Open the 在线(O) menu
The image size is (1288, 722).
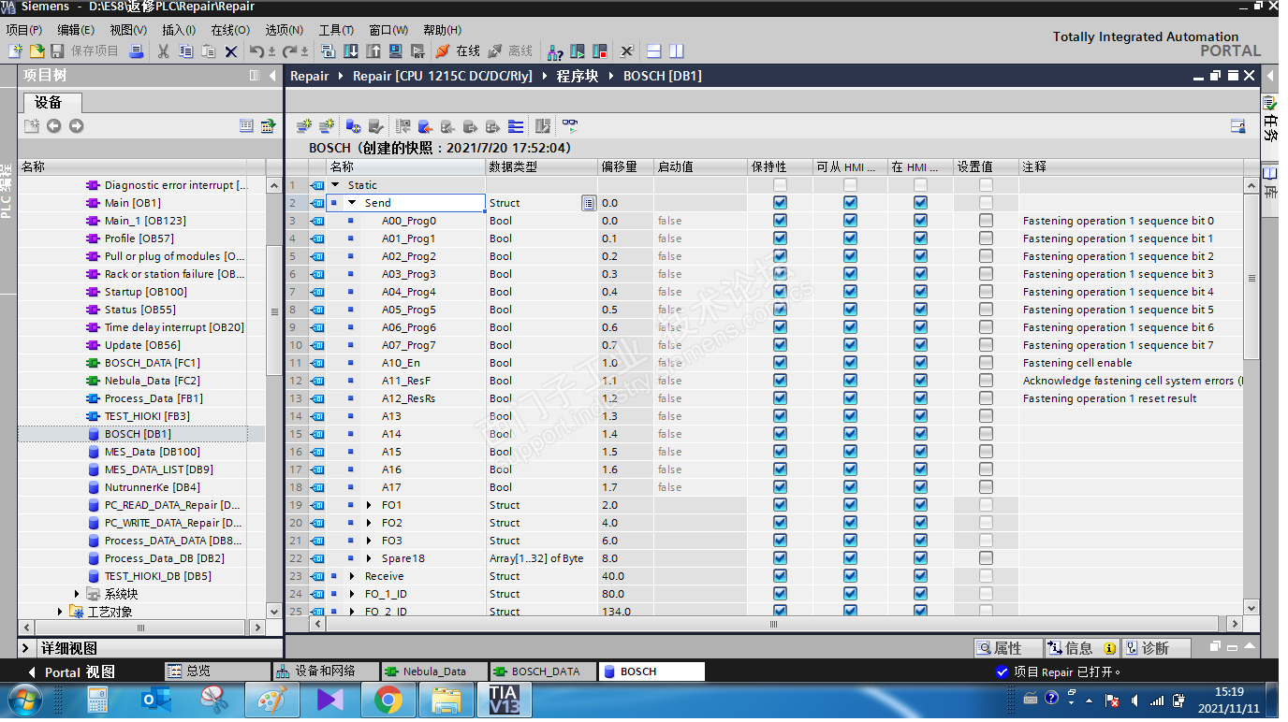[230, 30]
